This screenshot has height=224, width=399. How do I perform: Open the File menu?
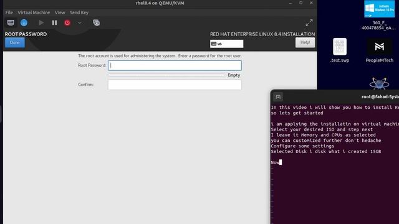pyautogui.click(x=9, y=12)
